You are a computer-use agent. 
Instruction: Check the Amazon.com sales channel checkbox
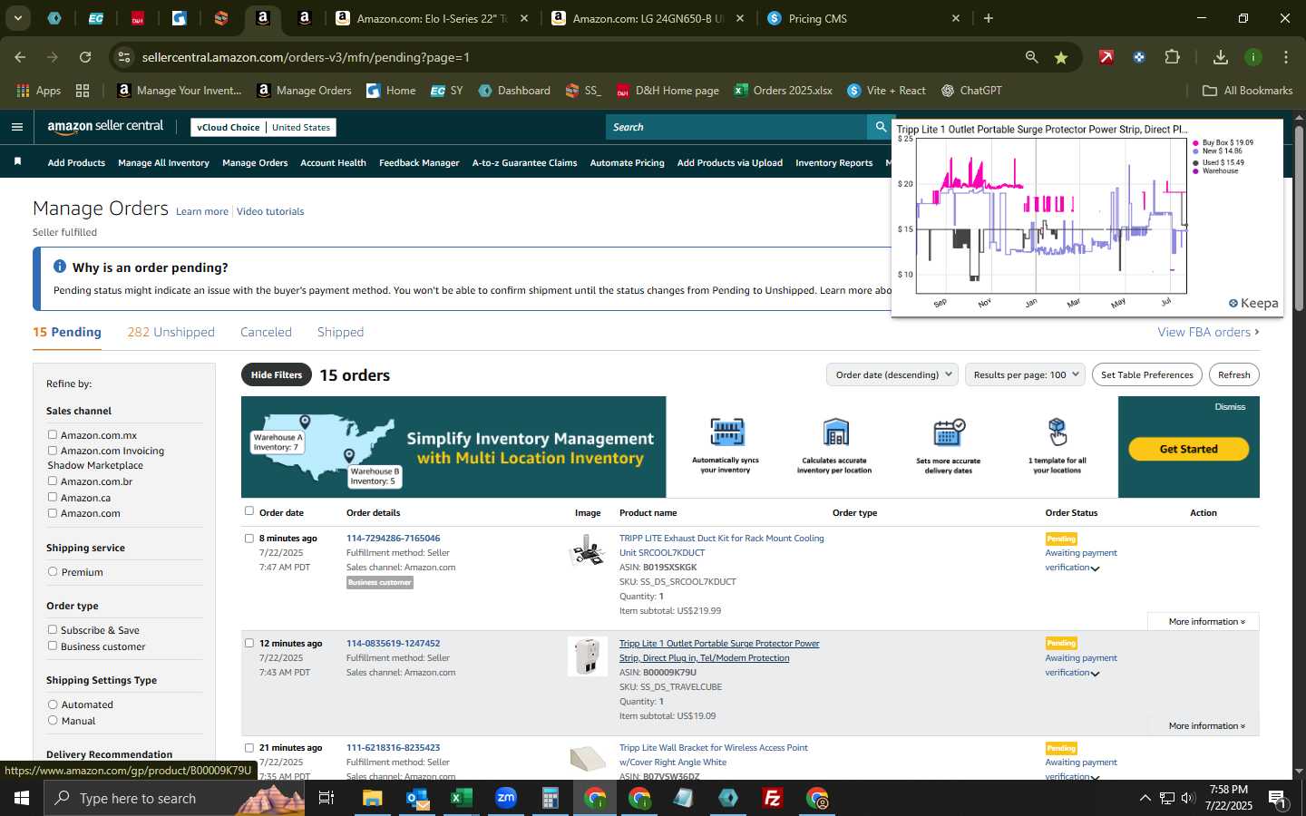coord(53,513)
